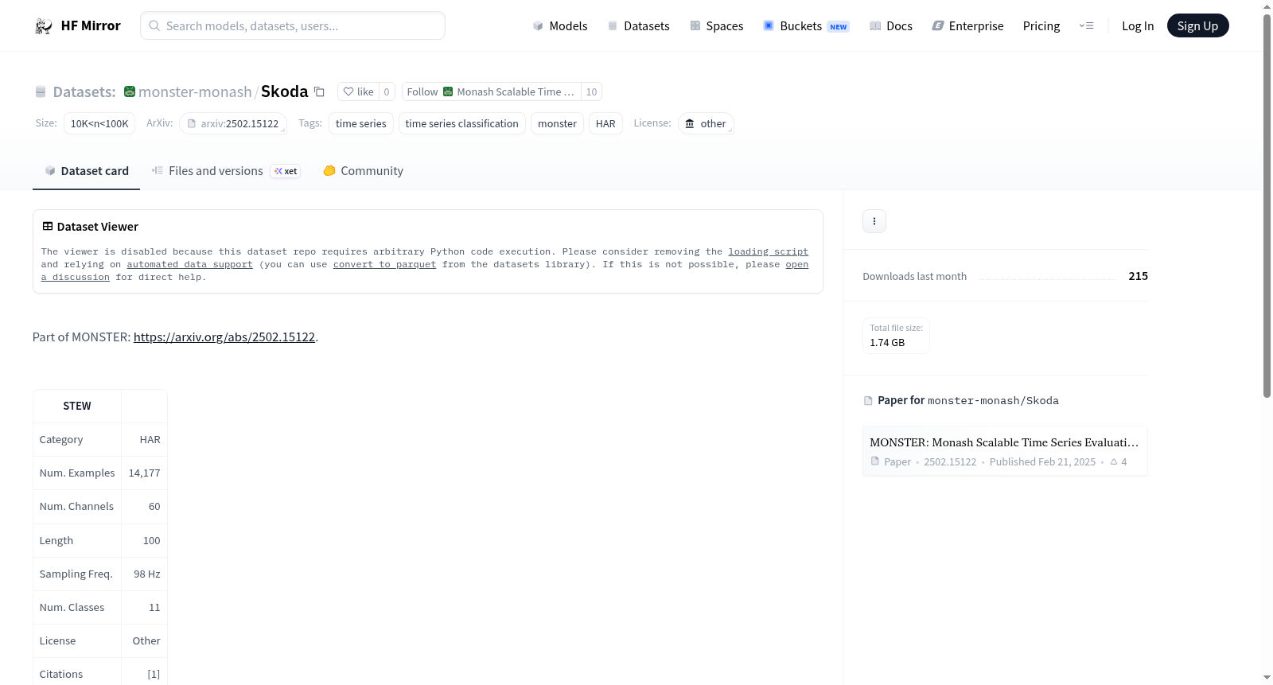Open the 'loading script' link
Screen dimensions: 1273x685
[x=769, y=251]
